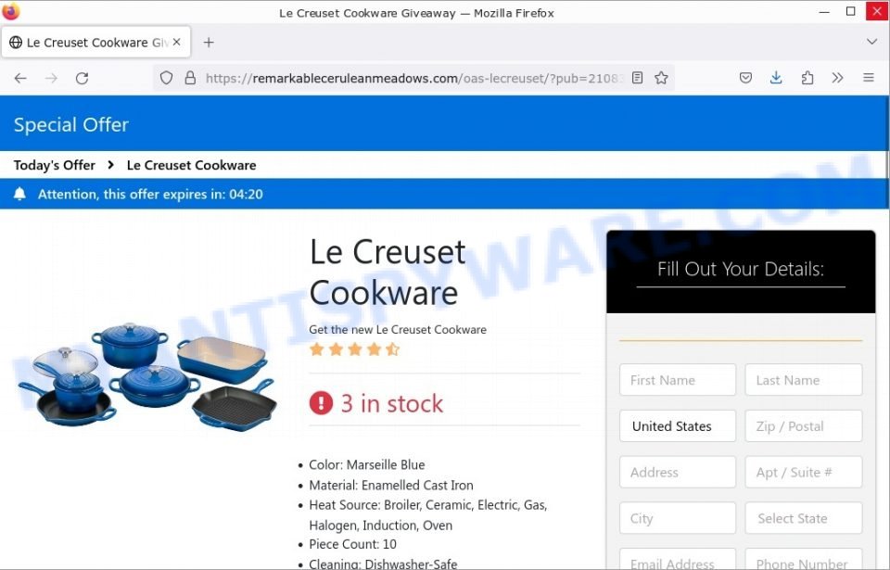890x570 pixels.
Task: Expand the list all tabs chevron
Action: click(x=871, y=42)
